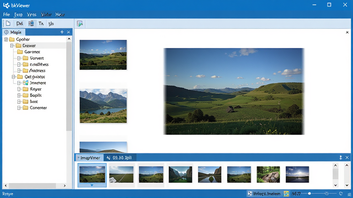Click the colorful icon beside Smretent

pos(26,83)
